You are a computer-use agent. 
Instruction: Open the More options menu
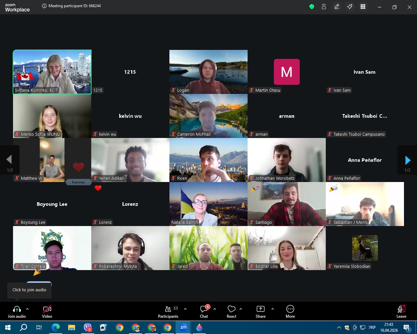[290, 311]
